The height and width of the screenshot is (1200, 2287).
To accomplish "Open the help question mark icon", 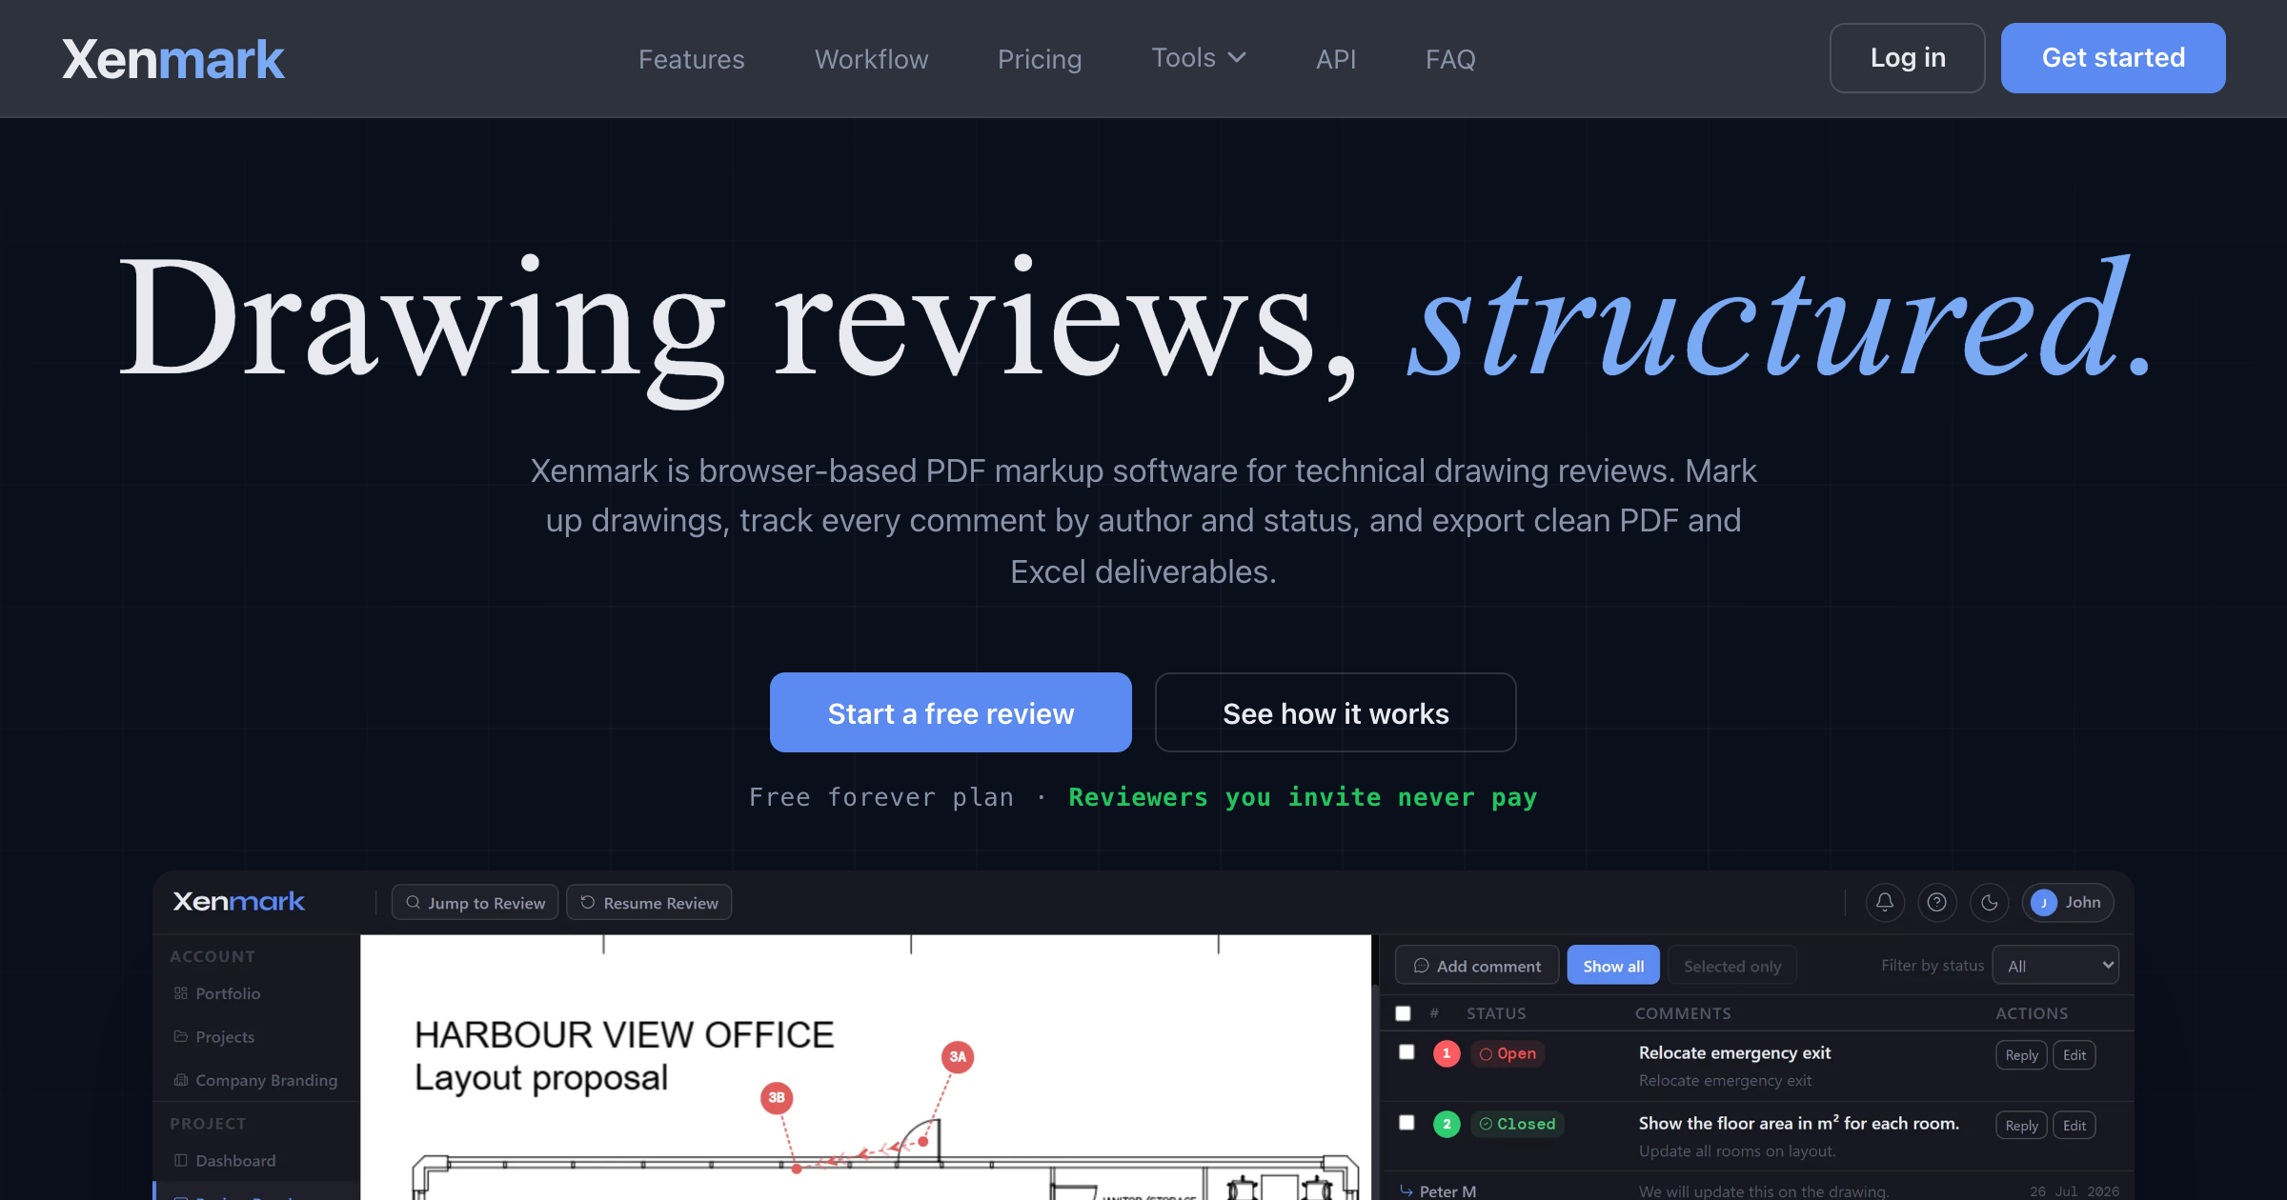I will (x=1936, y=902).
